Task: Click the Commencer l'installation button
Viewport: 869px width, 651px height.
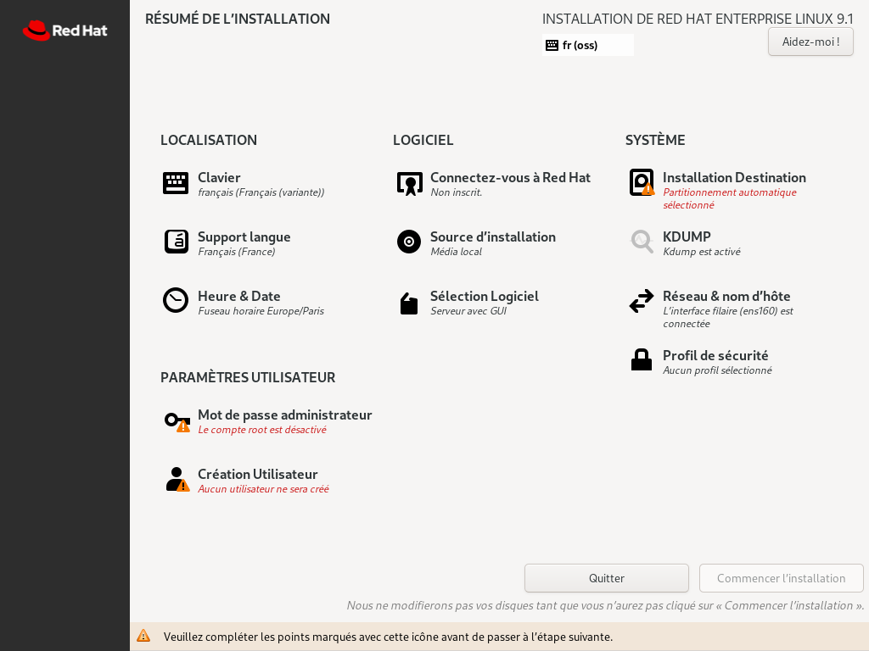Action: (x=781, y=578)
